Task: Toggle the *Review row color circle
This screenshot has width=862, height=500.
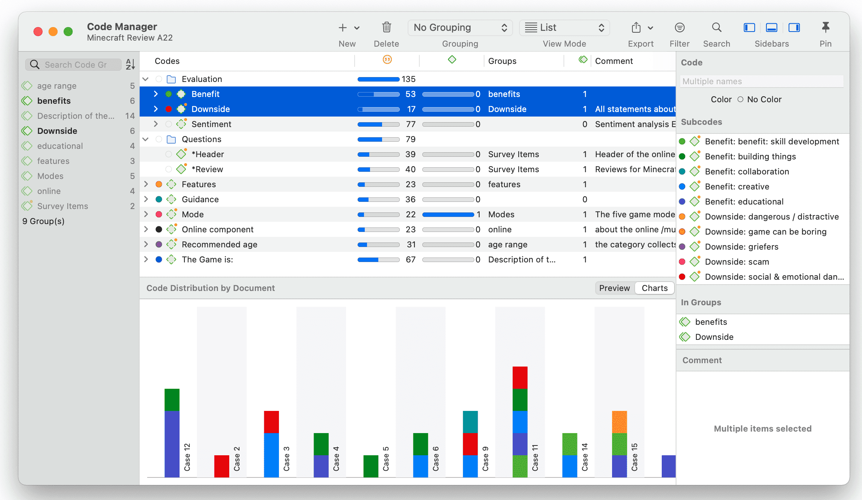Action: point(169,169)
